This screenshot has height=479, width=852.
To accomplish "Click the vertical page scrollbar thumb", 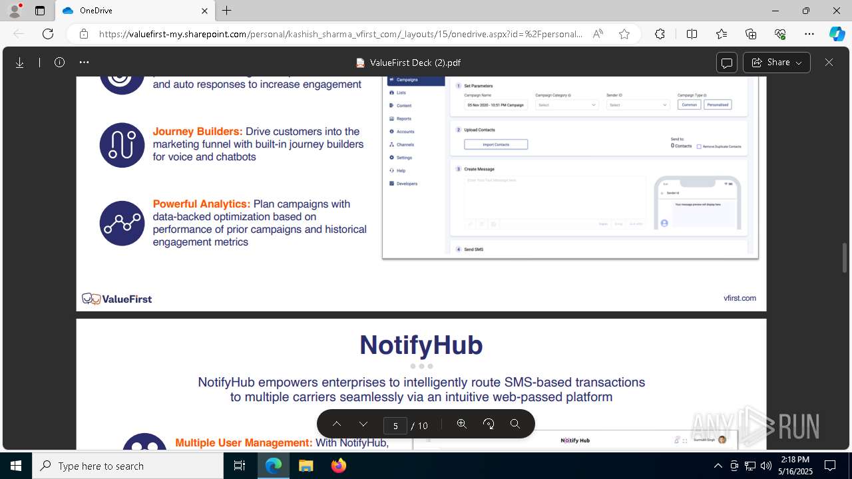I will 845,257.
